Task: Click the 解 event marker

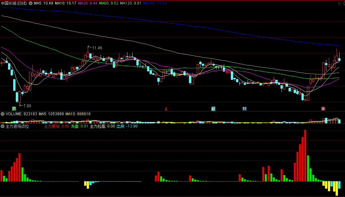Action: [213, 109]
